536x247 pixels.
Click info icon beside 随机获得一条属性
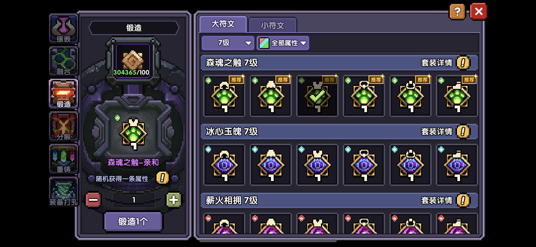click(x=162, y=178)
